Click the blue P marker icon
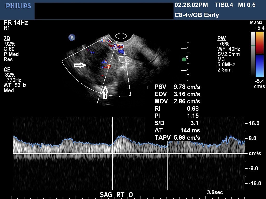This screenshot has width=266, height=199. tap(72, 38)
